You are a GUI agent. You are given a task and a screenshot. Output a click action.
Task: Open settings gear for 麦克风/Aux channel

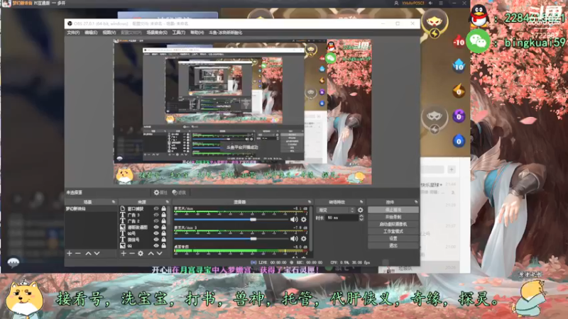(x=304, y=220)
